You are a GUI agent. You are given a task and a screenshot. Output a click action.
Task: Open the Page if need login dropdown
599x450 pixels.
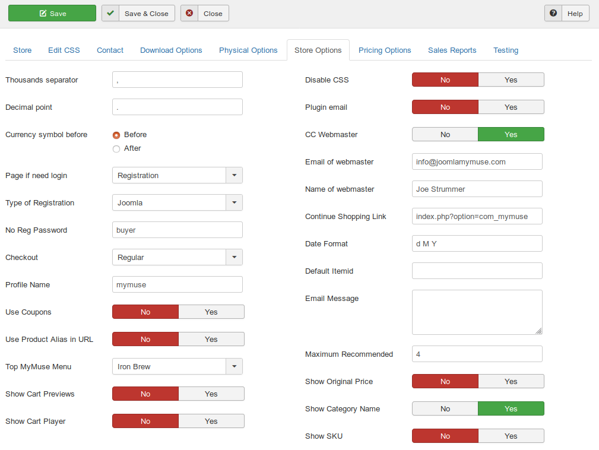click(234, 176)
